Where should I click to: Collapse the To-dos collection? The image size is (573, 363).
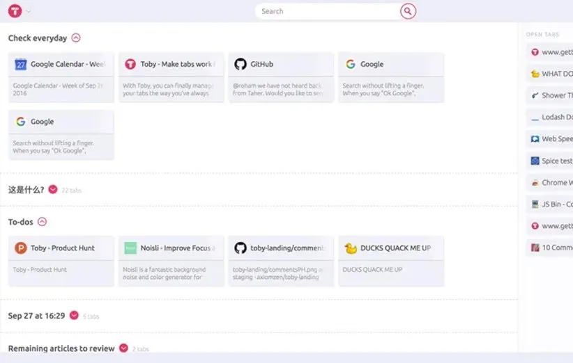click(x=42, y=222)
